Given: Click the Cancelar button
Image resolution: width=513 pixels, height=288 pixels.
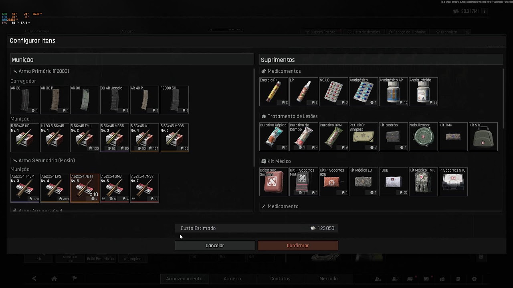Looking at the screenshot, I should 215,246.
